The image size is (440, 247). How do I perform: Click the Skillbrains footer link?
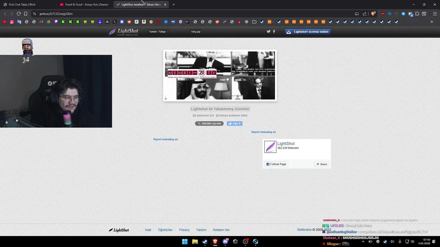304,230
